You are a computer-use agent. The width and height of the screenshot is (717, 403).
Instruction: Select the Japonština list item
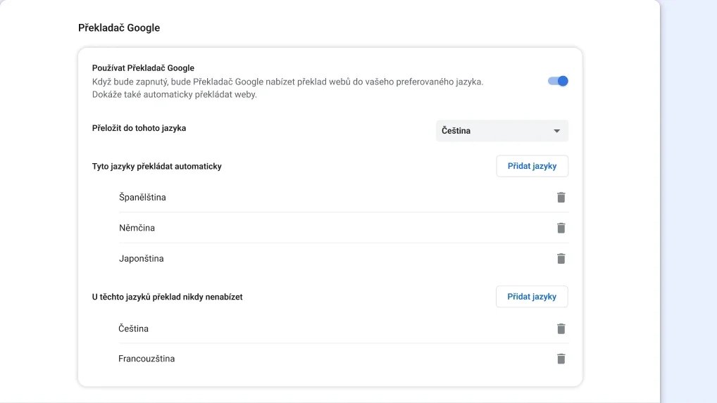[141, 259]
